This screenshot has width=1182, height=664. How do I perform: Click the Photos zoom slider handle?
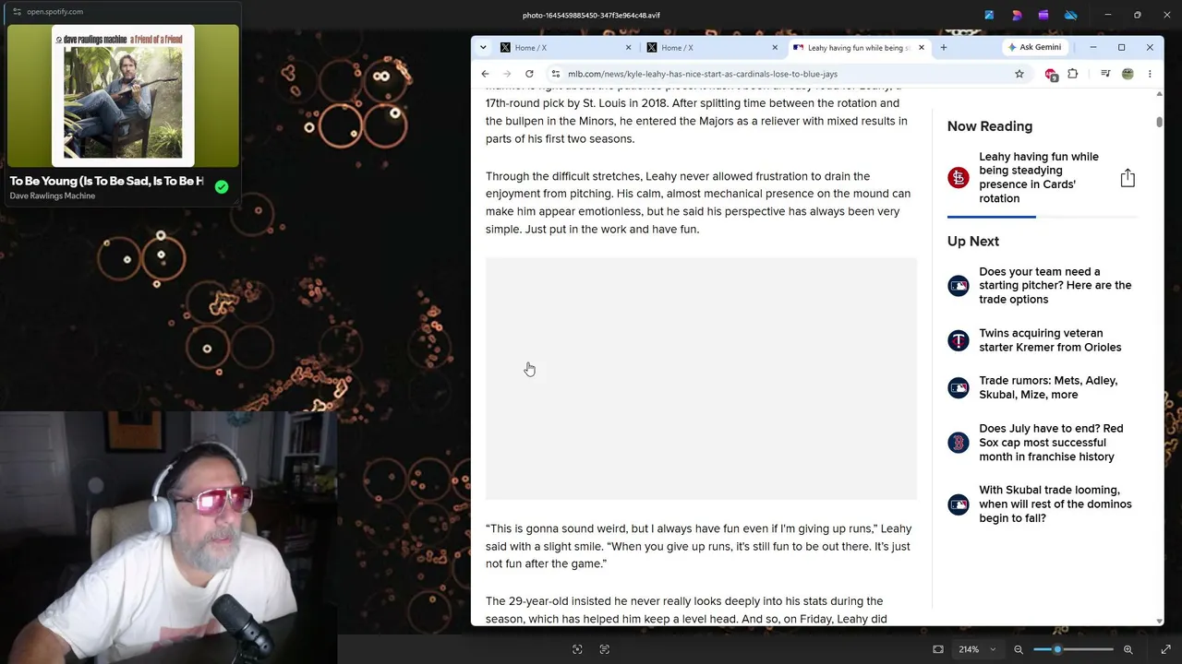(x=1057, y=649)
